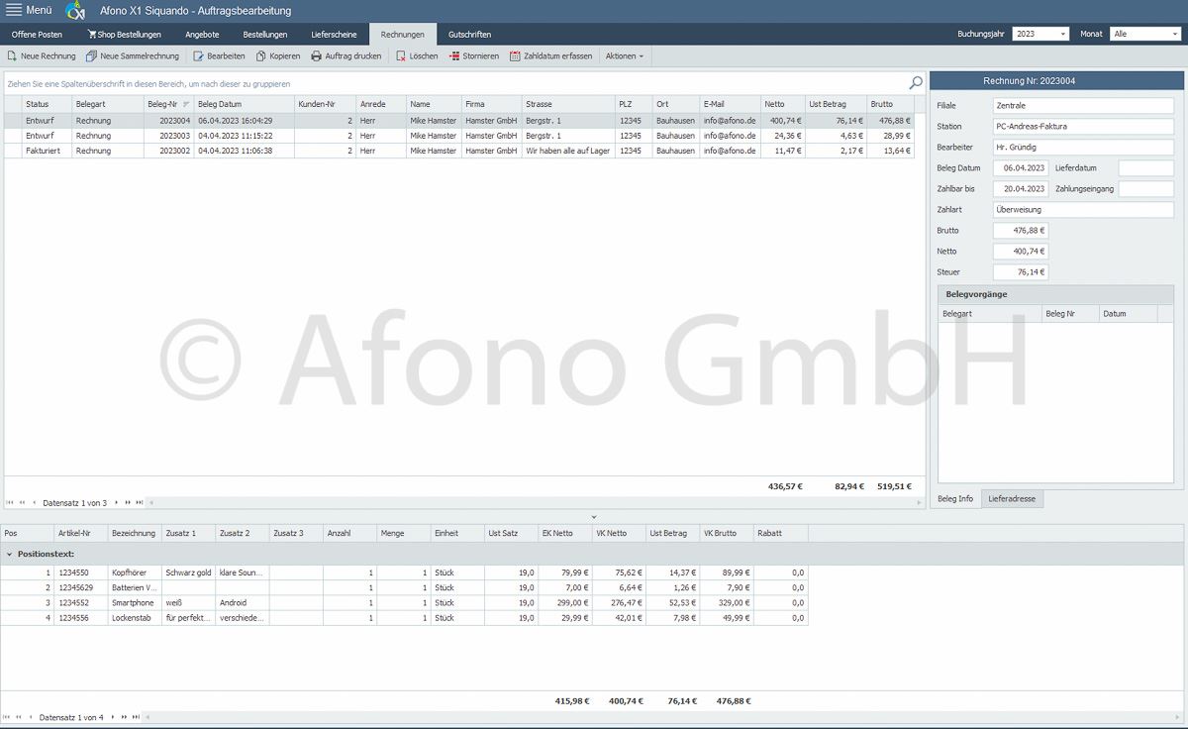1188x729 pixels.
Task: Select position row Smartphone
Action: 404,602
